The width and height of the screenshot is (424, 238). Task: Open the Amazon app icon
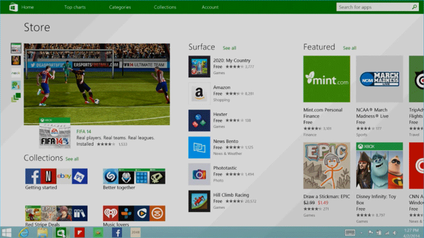tap(199, 93)
